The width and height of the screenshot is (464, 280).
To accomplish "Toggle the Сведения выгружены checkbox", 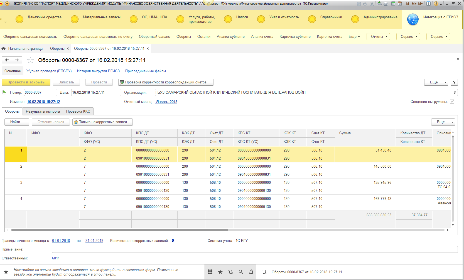I will [452, 101].
